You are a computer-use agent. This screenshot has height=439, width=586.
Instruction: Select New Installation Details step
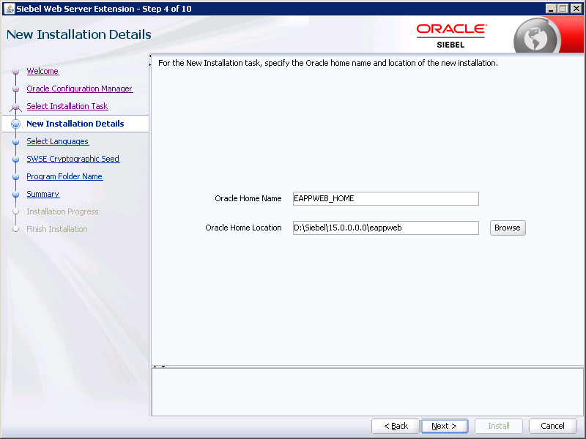pos(75,124)
